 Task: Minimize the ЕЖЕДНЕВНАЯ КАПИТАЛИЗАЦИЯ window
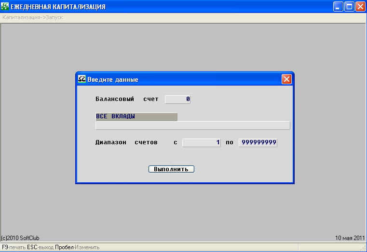338,7
